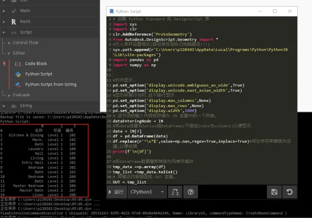Click the String Ab category icon
312x218 pixels.
(14, 106)
